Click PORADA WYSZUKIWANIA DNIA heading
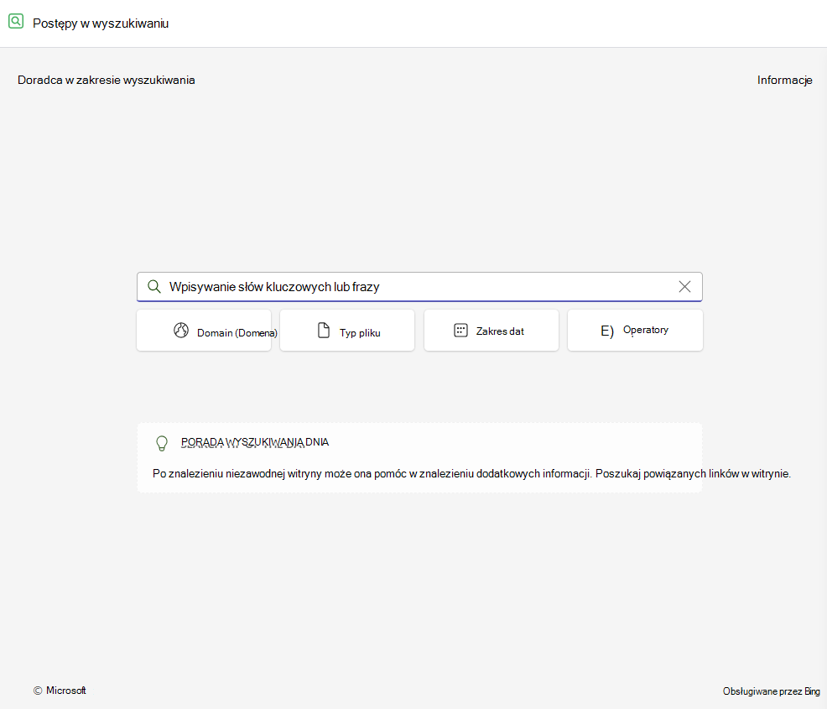 (255, 442)
